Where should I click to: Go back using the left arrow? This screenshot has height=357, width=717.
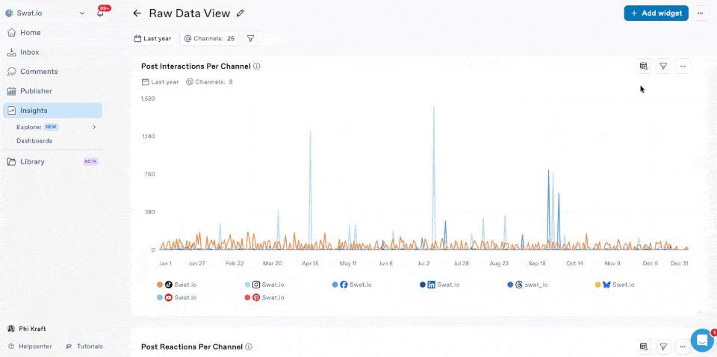click(137, 13)
